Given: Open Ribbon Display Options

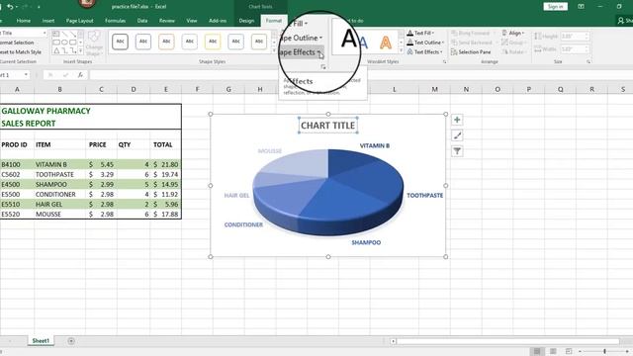Looking at the screenshot, I should tap(581, 7).
